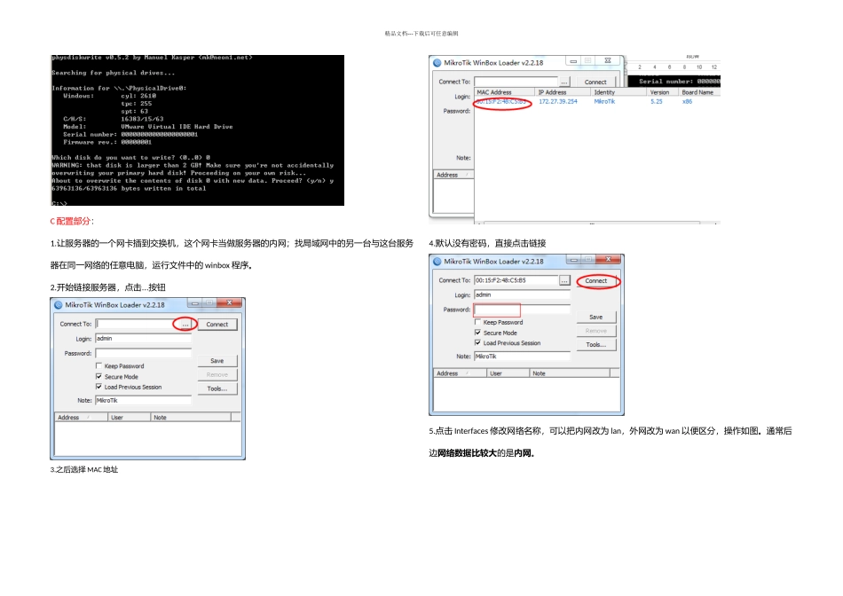The image size is (843, 596).
Task: Close the step 2 WinBox Loader window
Action: click(230, 303)
